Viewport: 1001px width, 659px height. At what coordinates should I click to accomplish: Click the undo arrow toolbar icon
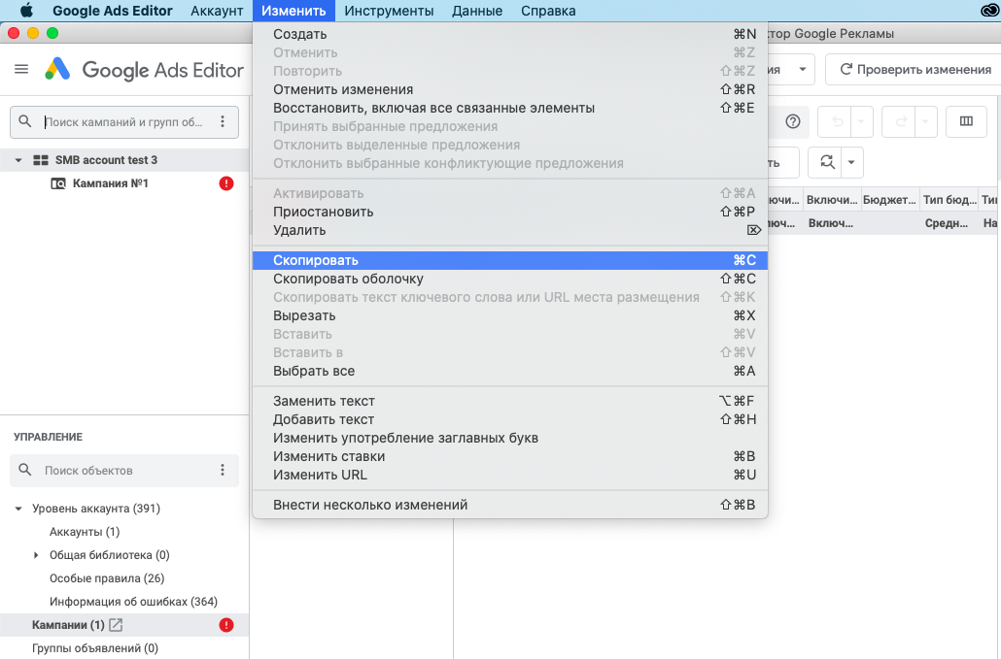pyautogui.click(x=837, y=121)
